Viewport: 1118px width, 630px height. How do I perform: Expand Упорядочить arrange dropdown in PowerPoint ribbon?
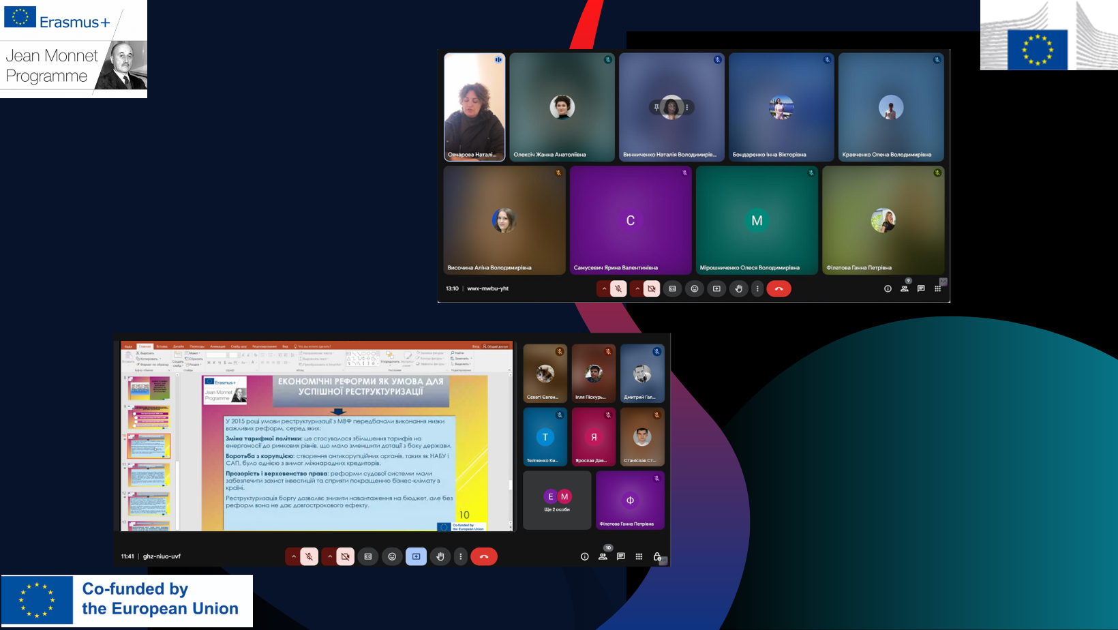click(x=390, y=358)
